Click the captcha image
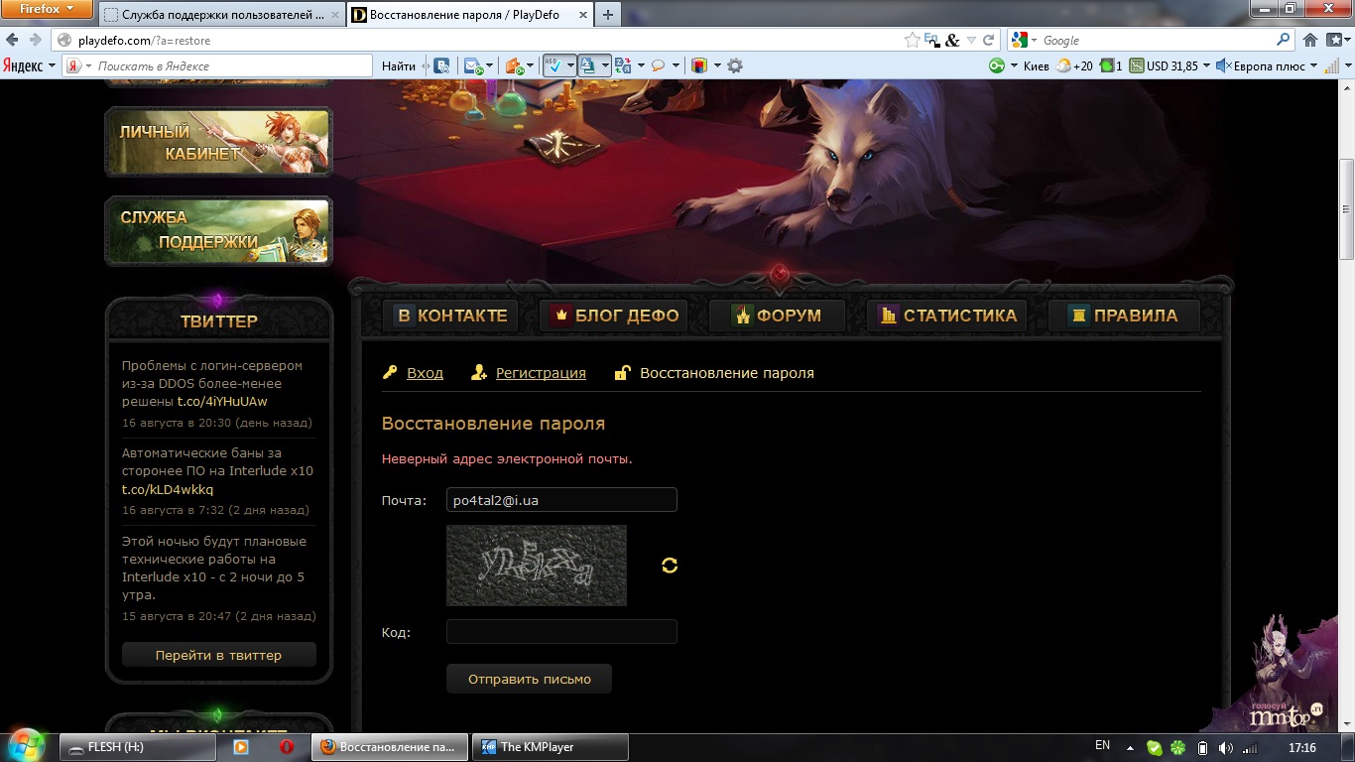Viewport: 1355px width, 762px height. coord(537,566)
